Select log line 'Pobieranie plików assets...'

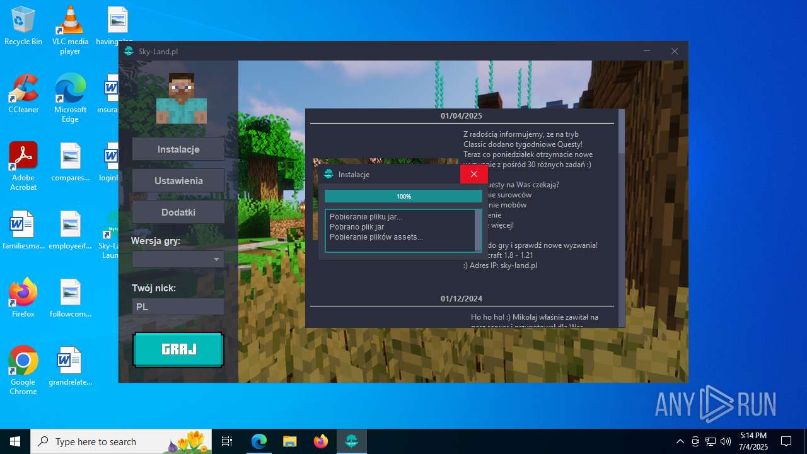376,237
